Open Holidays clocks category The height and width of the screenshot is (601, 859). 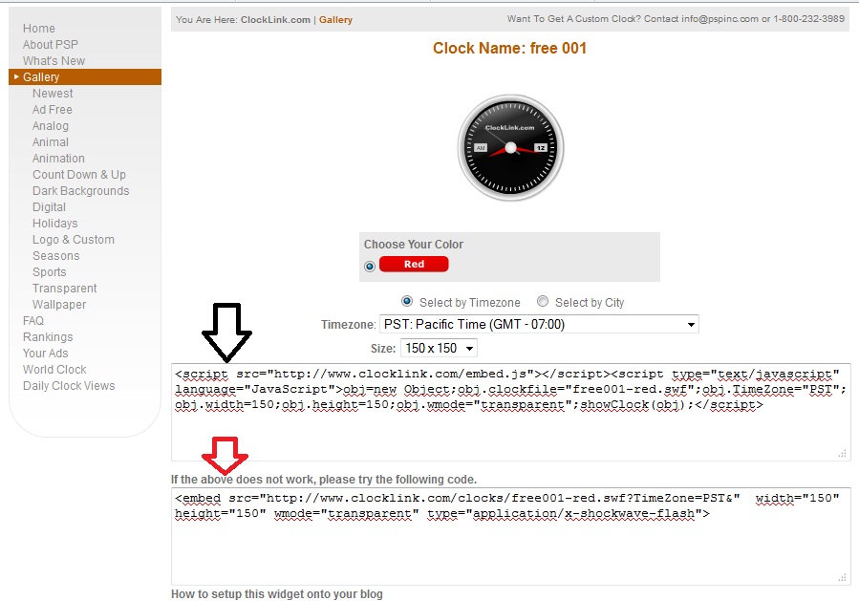point(54,224)
